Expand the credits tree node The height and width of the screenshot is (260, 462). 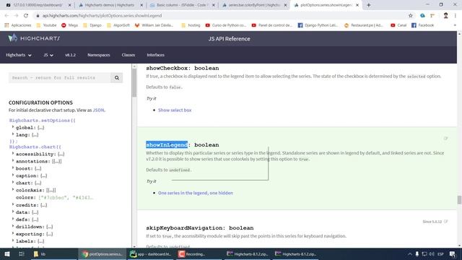tap(13, 204)
